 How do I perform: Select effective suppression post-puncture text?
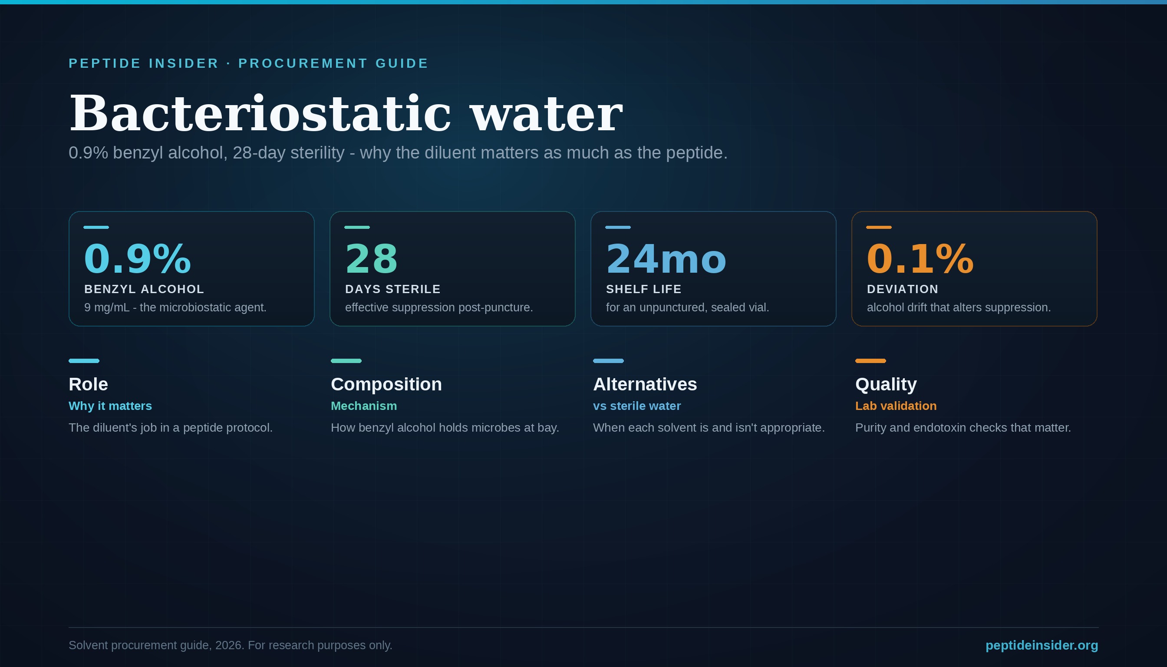coord(439,307)
